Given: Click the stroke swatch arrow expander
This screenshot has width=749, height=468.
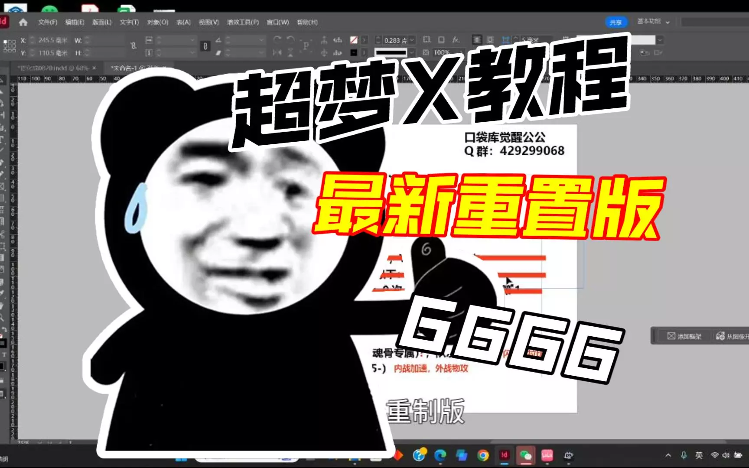Looking at the screenshot, I should point(364,52).
